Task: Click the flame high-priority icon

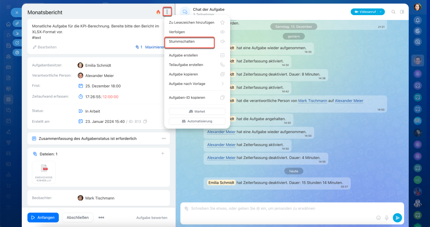Action: point(158,12)
